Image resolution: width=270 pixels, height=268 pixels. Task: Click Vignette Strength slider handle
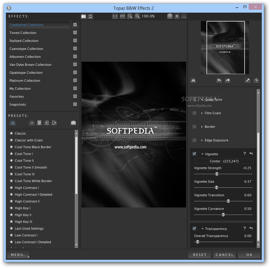217,174
